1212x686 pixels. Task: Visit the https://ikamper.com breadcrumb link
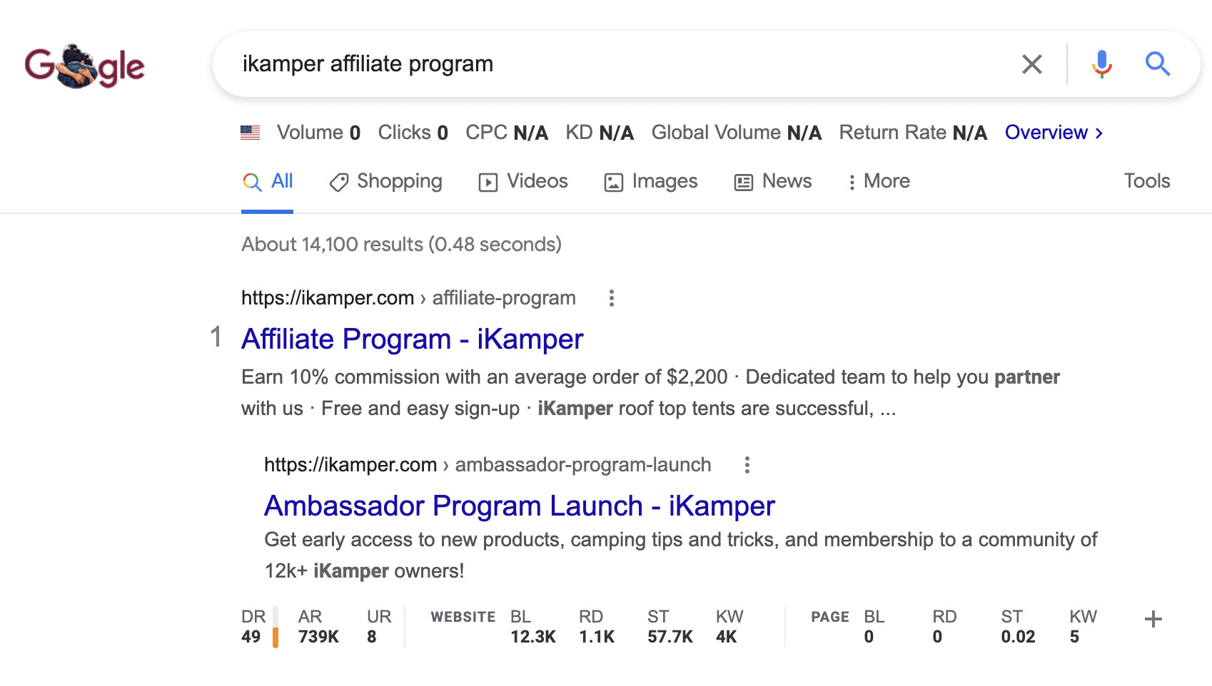(x=327, y=298)
